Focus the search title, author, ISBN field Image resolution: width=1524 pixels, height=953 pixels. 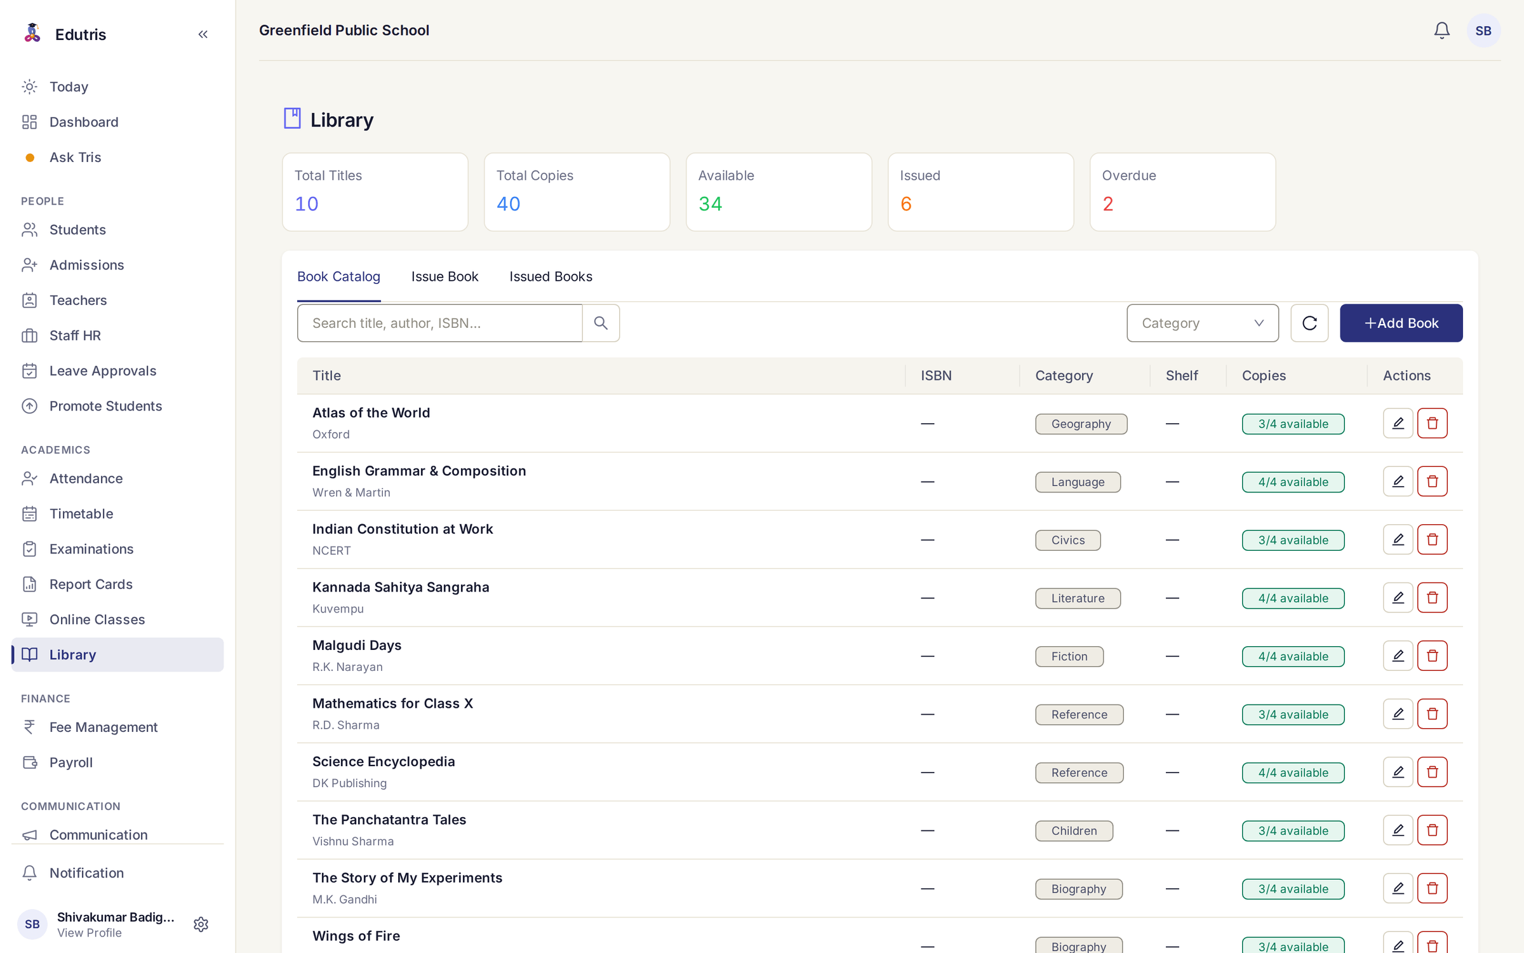tap(439, 323)
